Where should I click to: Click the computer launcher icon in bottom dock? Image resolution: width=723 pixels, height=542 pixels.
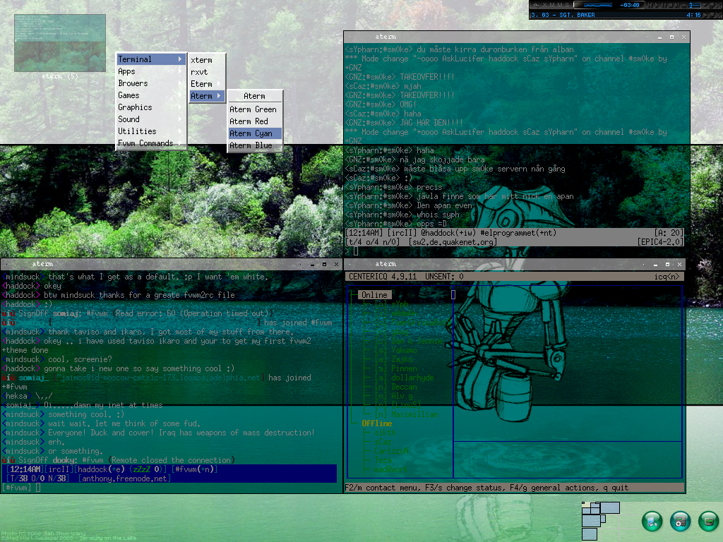652,521
